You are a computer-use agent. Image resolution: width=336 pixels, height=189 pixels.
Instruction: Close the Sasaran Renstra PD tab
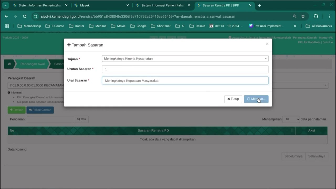point(250,5)
